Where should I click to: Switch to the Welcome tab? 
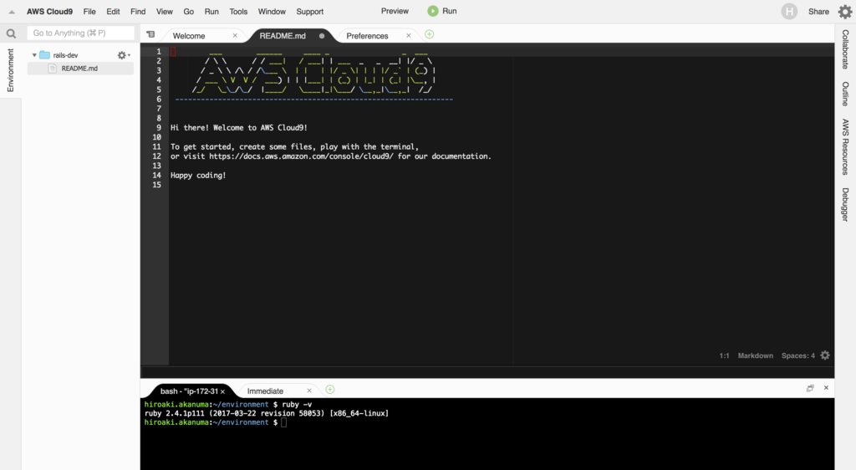point(189,35)
